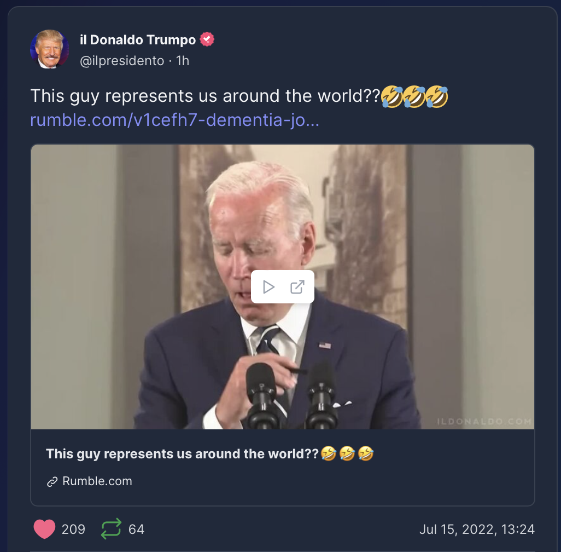Click the ILDONALDO.COM watermark on video
Viewport: 561px width, 552px height.
[484, 422]
